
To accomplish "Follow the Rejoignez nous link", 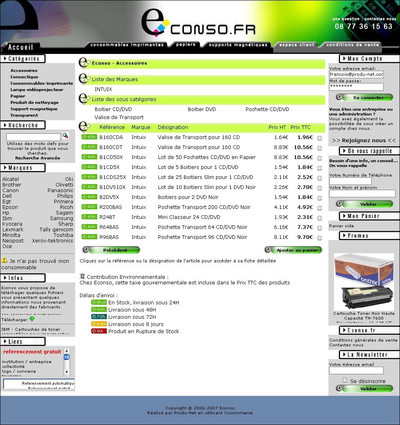I will 364,141.
